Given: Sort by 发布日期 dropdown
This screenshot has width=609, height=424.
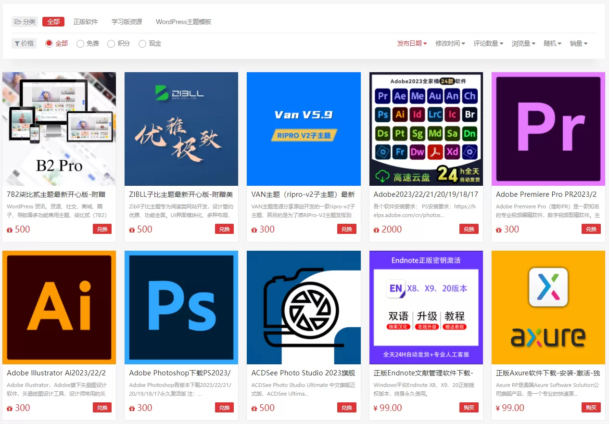Looking at the screenshot, I should pos(412,43).
